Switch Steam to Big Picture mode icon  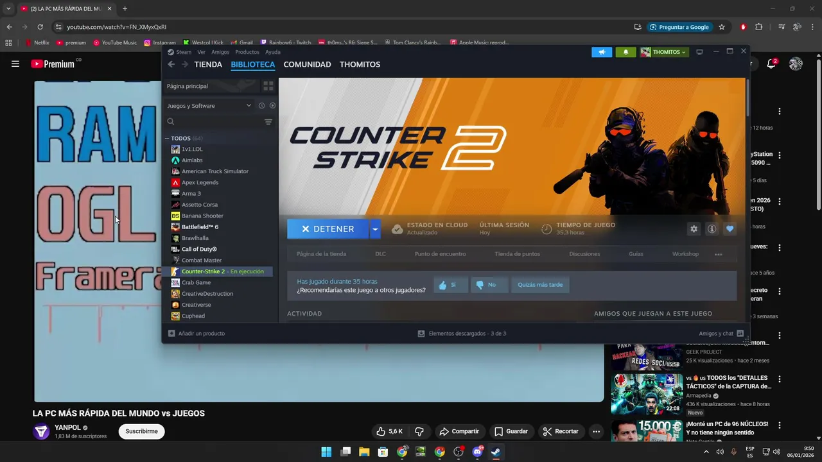tap(699, 52)
